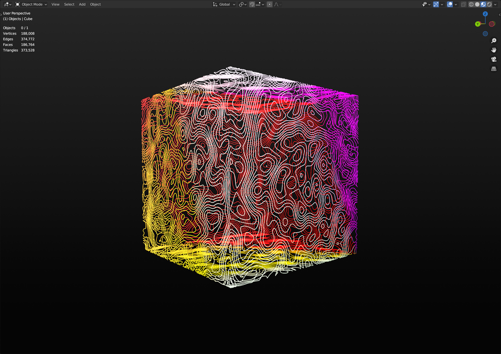The height and width of the screenshot is (354, 501).
Task: Click the Faces value '186,764'
Action: (28, 45)
